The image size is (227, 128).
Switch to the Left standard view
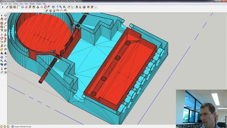coord(65,11)
